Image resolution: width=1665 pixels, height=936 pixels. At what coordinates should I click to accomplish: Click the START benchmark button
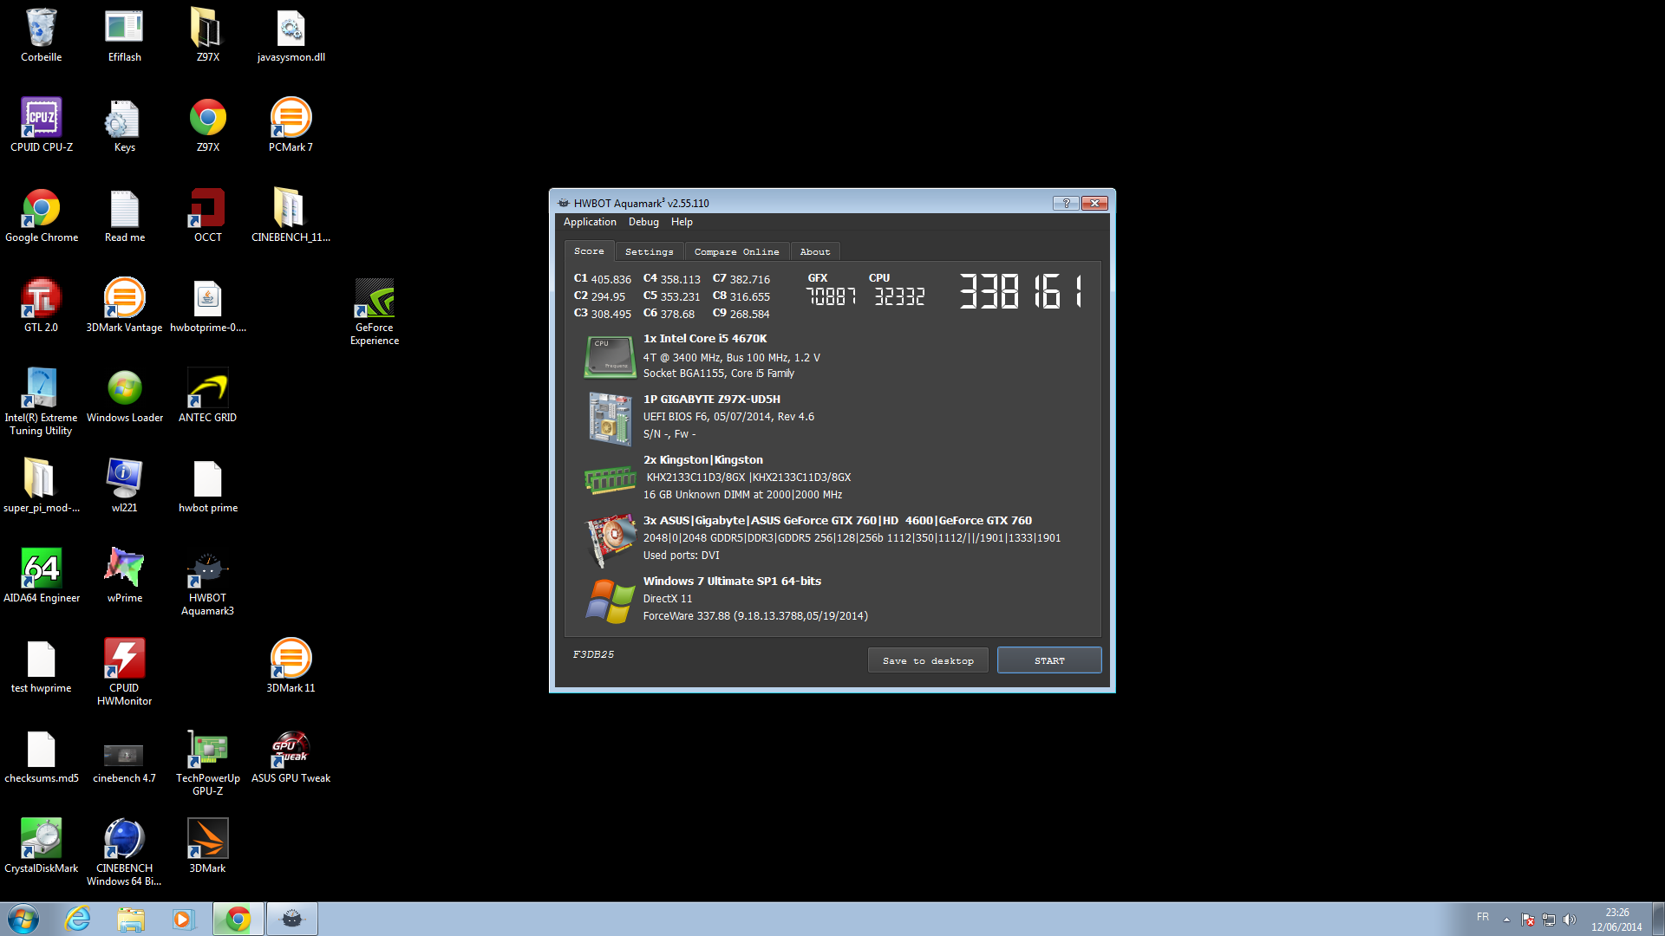(1049, 660)
